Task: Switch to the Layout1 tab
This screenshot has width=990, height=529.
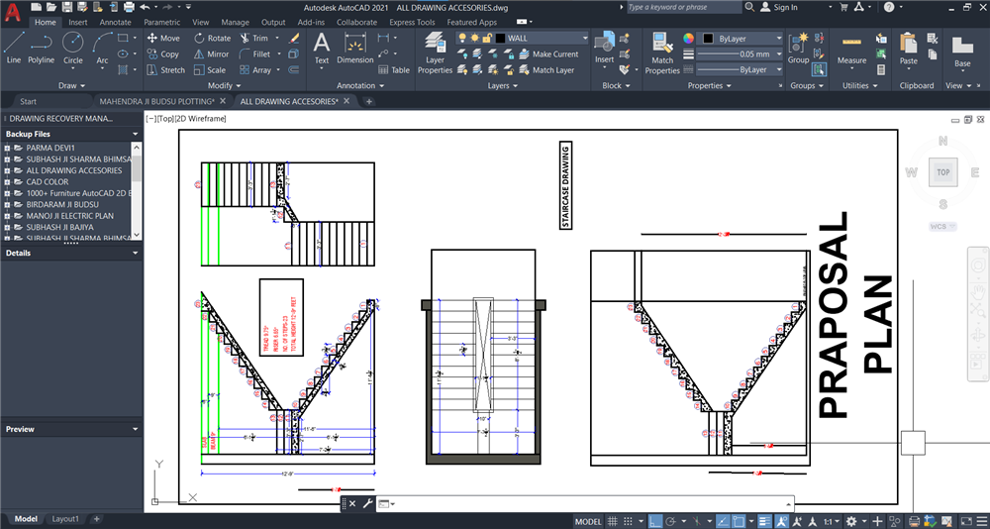Action: pos(65,519)
